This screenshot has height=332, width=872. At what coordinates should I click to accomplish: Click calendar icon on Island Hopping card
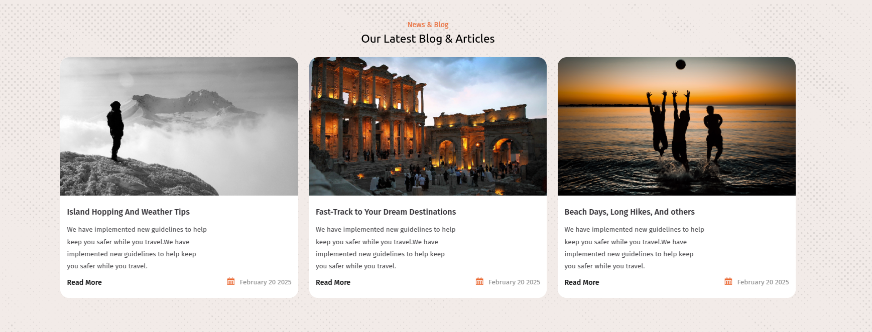tap(231, 281)
